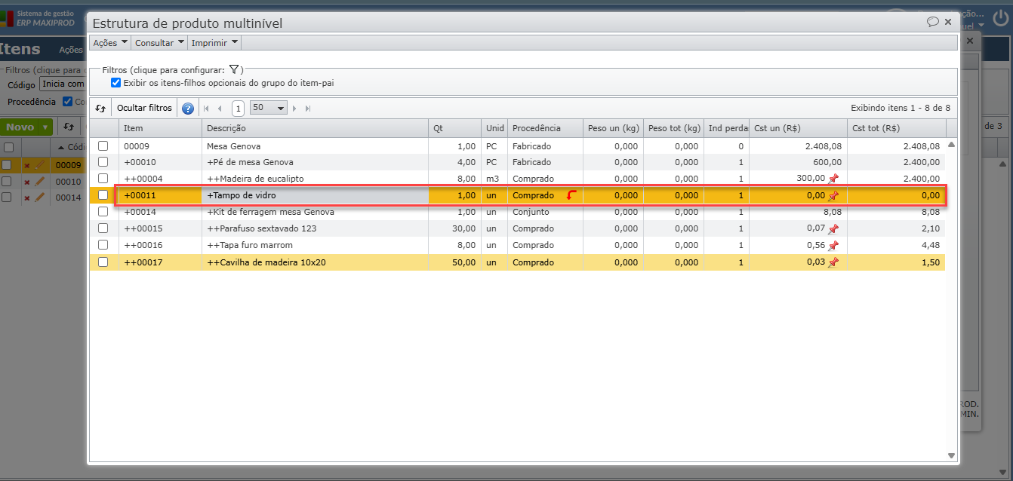The width and height of the screenshot is (1013, 481).
Task: Click the delete x icon for item 00009 in Itens window
Action: click(x=27, y=165)
